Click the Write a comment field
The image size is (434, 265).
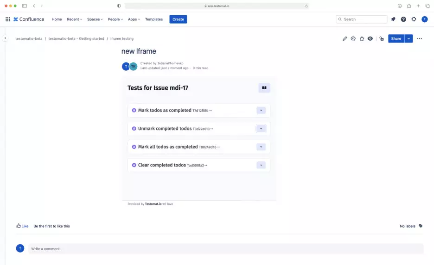(225, 249)
